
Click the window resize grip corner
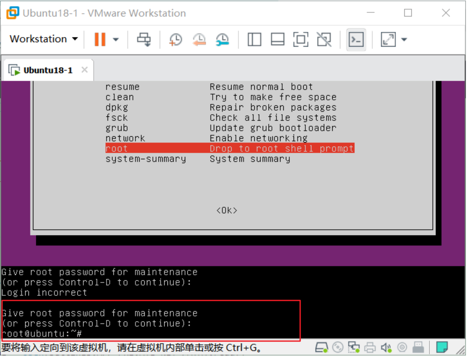pos(460,350)
